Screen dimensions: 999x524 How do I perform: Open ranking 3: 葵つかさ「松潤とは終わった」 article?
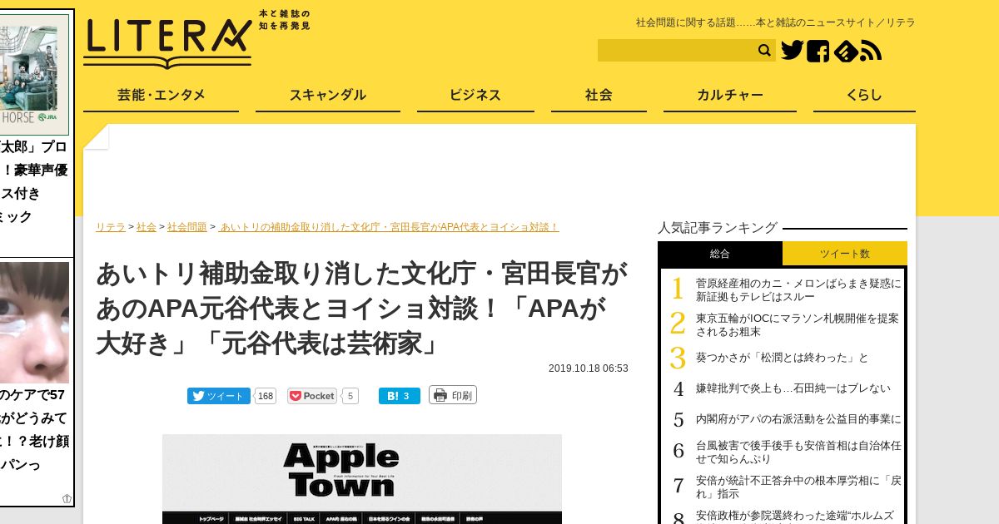[x=782, y=358]
